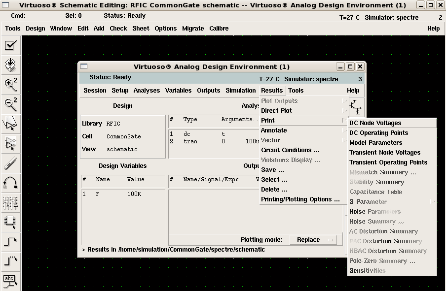
Task: Open the Outputs menu
Action: [x=209, y=91]
